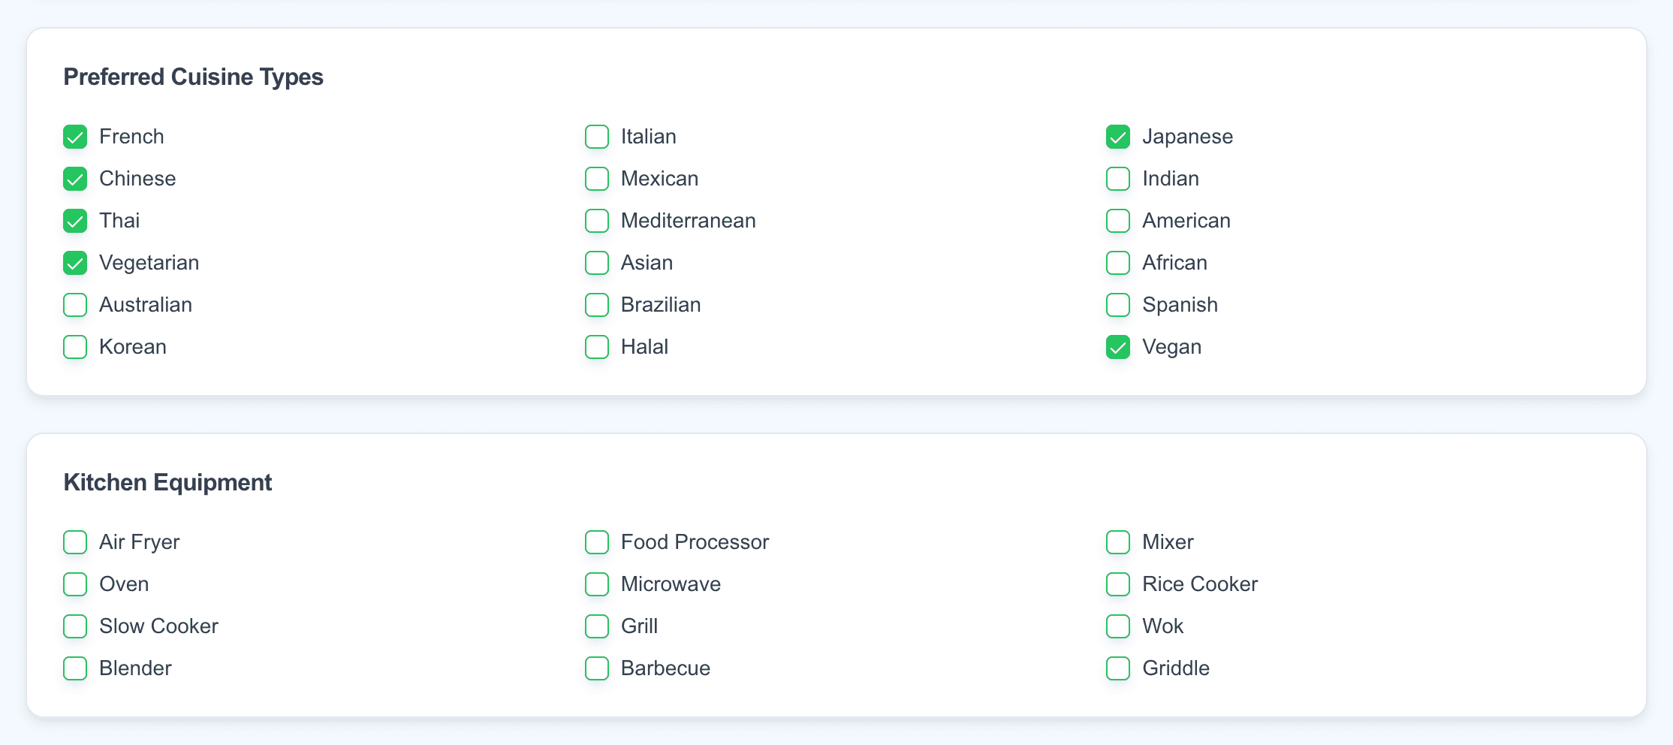Uncheck the Chinese checkbox
This screenshot has height=745, width=1673.
tap(75, 179)
